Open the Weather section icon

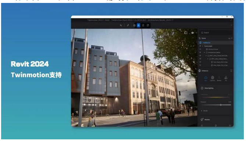coord(202,120)
